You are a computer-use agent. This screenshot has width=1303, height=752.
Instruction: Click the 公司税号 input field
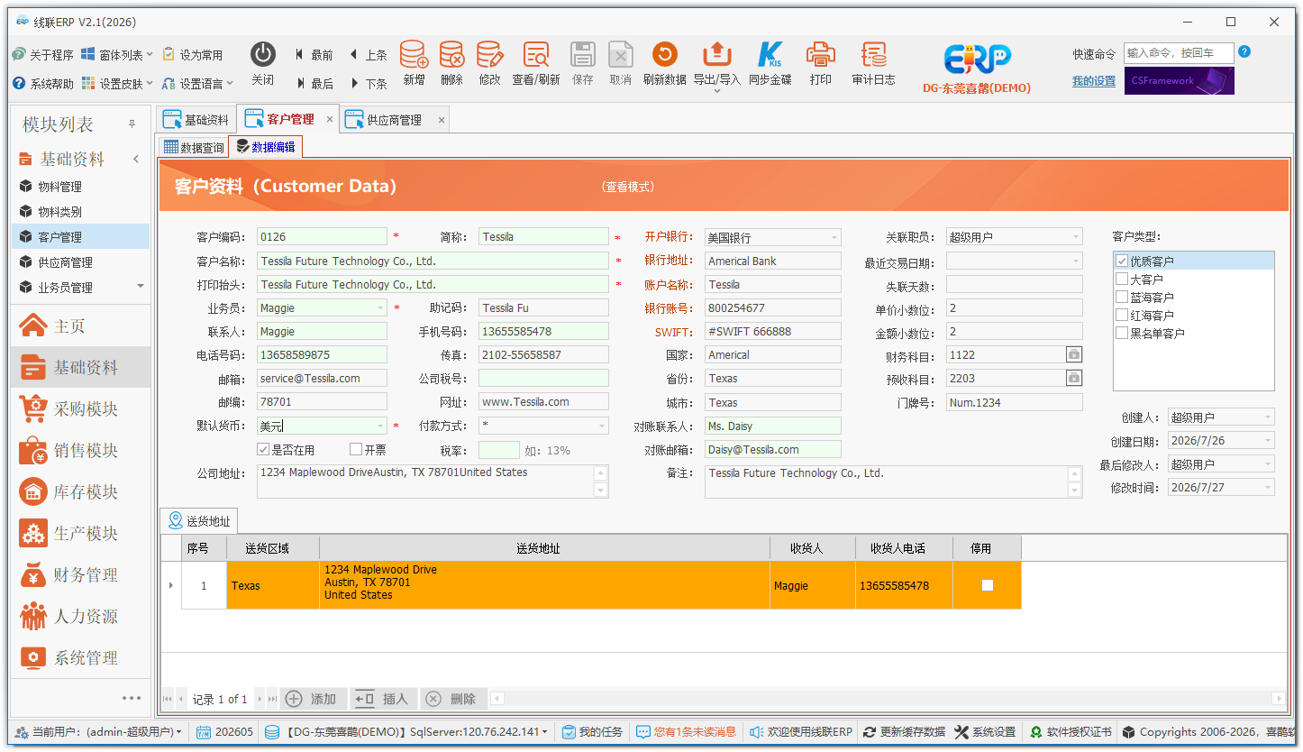pyautogui.click(x=543, y=379)
